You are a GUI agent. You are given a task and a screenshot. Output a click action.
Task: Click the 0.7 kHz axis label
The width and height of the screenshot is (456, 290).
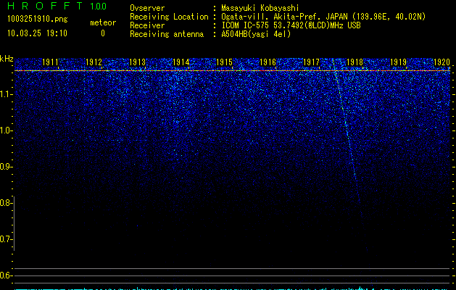coord(6,239)
